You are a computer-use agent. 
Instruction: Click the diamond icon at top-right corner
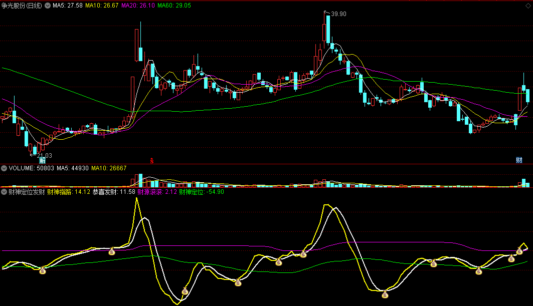(x=528, y=6)
